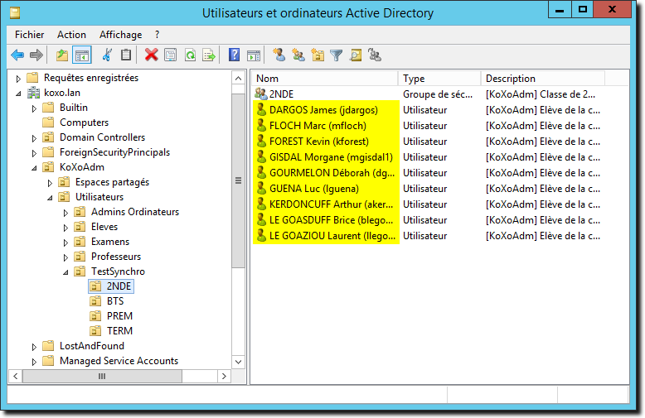Create a new organizational unit icon

318,55
